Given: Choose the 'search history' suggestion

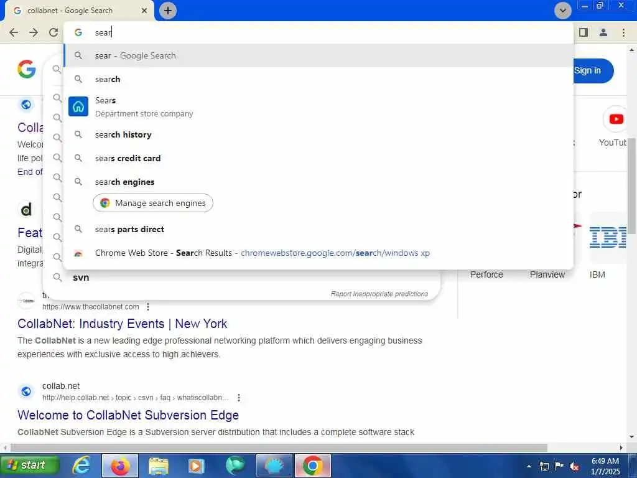Looking at the screenshot, I should click(318, 134).
